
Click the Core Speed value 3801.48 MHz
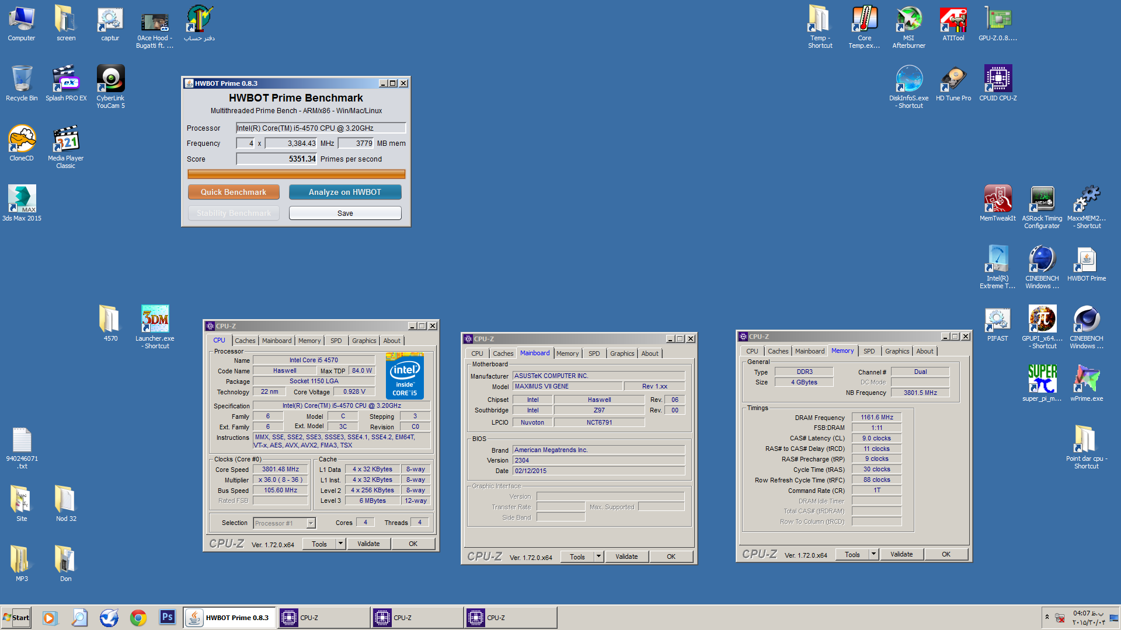(280, 469)
